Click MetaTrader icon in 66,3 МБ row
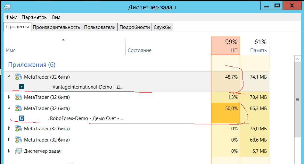This screenshot has width=304, height=164. pyautogui.click(x=18, y=108)
